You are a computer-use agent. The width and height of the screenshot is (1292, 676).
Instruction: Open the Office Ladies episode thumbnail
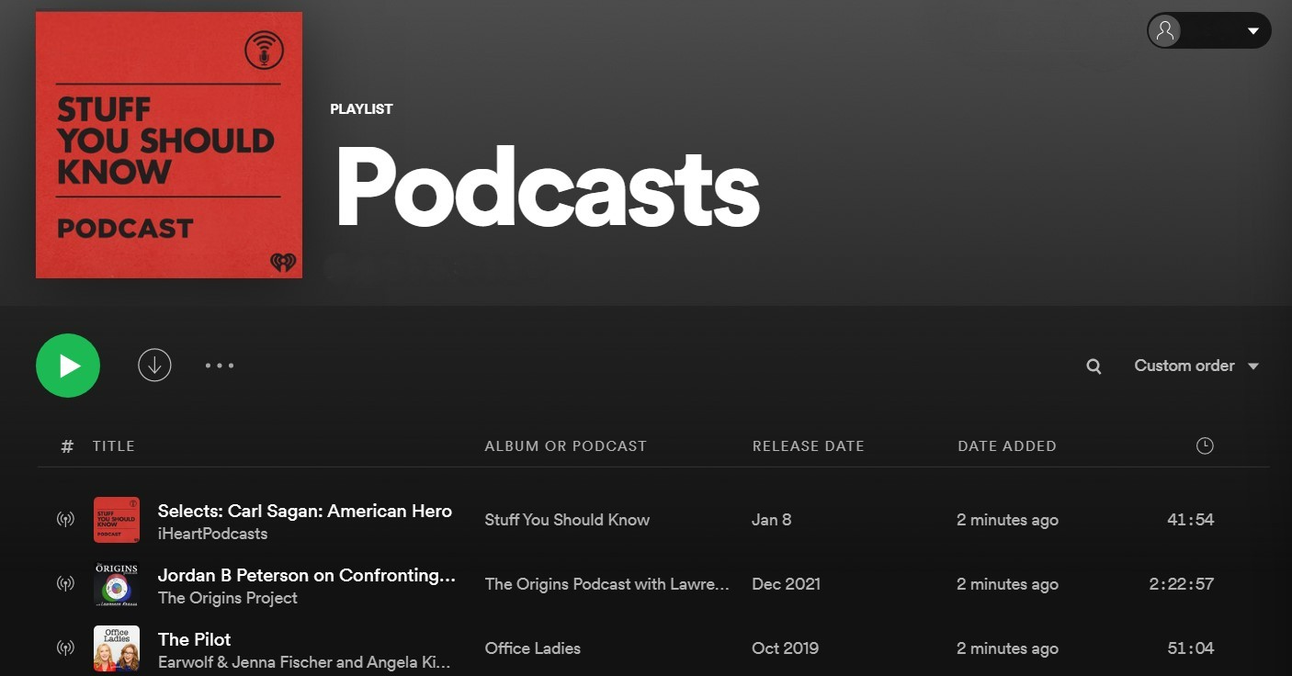(x=117, y=648)
